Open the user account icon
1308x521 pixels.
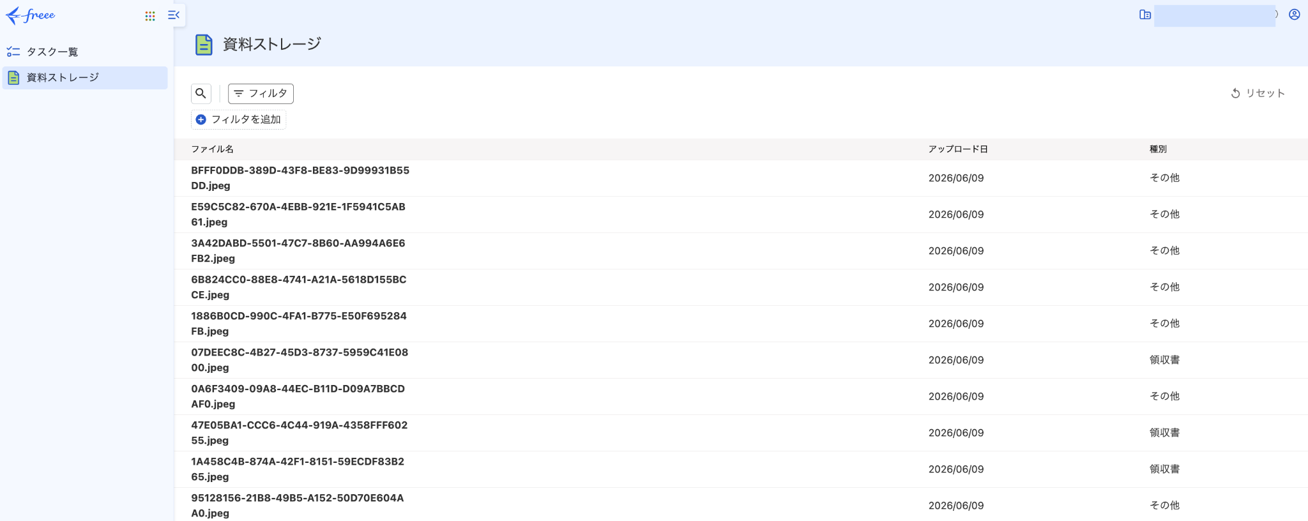1295,15
